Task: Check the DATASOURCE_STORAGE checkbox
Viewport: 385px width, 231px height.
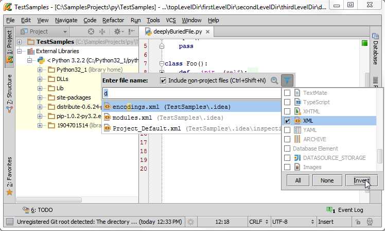Action: click(x=287, y=158)
